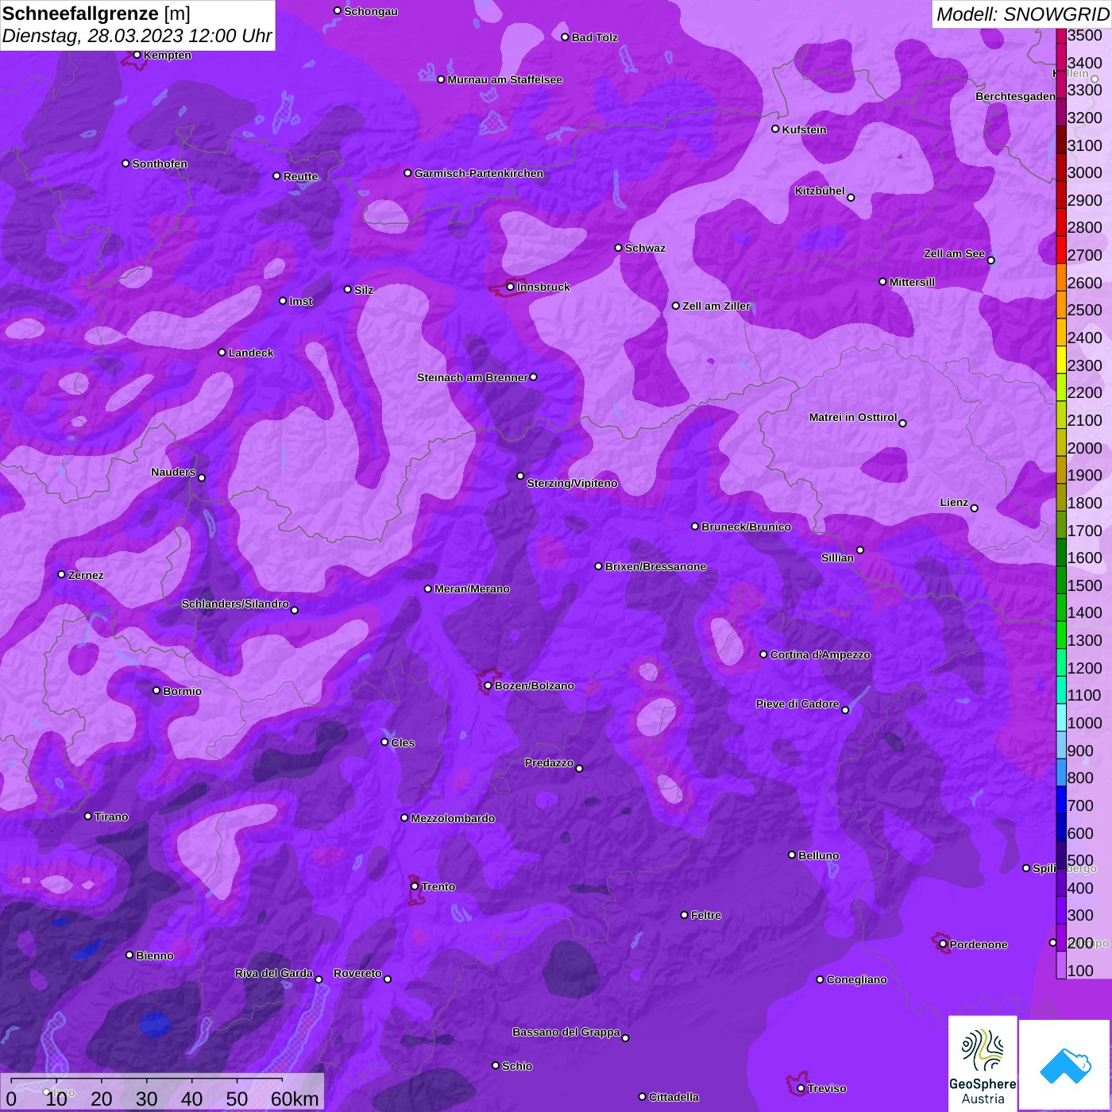Click the Landeck label

click(251, 353)
